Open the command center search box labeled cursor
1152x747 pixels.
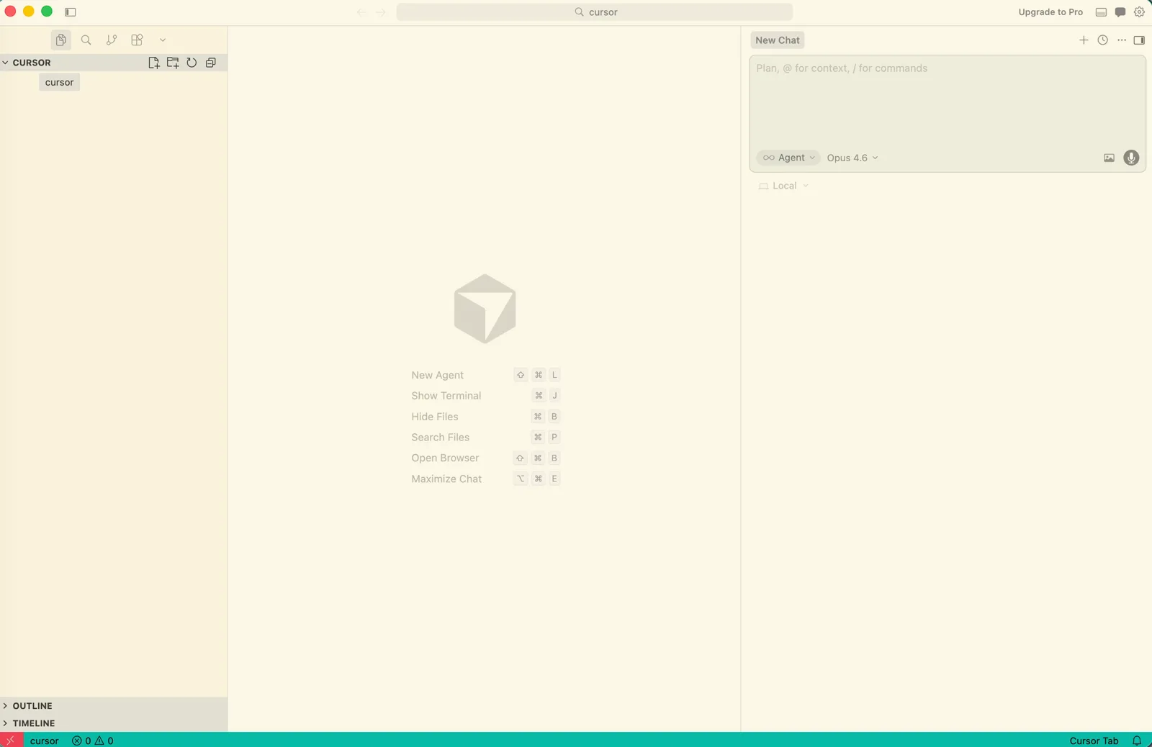595,12
